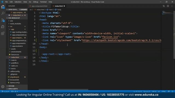
Task: Click the editor horizontal scrollbar
Action: (x=63, y=90)
